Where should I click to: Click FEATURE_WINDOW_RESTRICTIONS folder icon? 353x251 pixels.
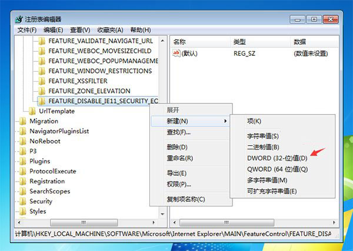[x=42, y=71]
